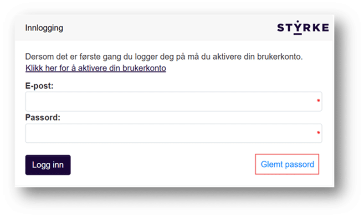Click the letter S in the STYRKE logo
This screenshot has height=217, width=364.
click(280, 28)
